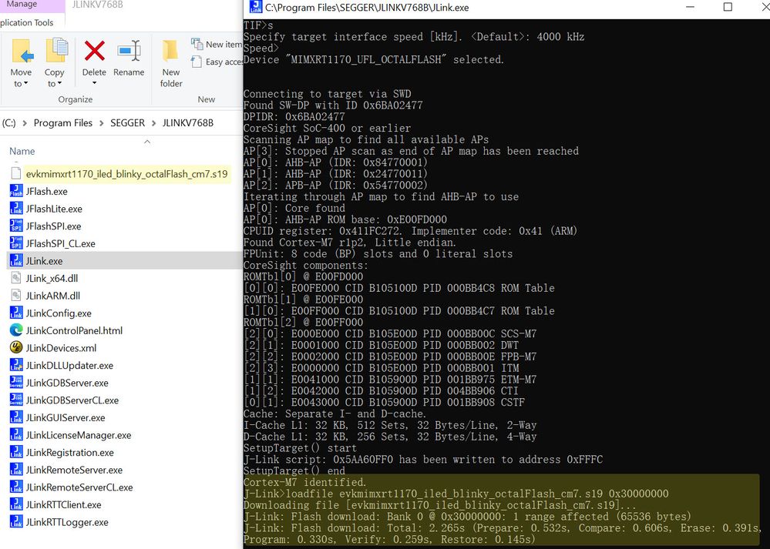Select the JLinkRTTLogger.exe file icon

(x=16, y=522)
